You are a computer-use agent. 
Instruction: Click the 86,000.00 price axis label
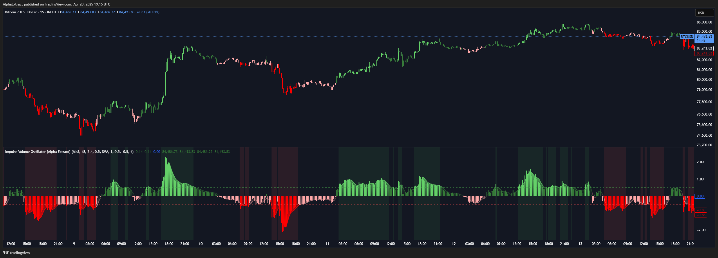[704, 22]
